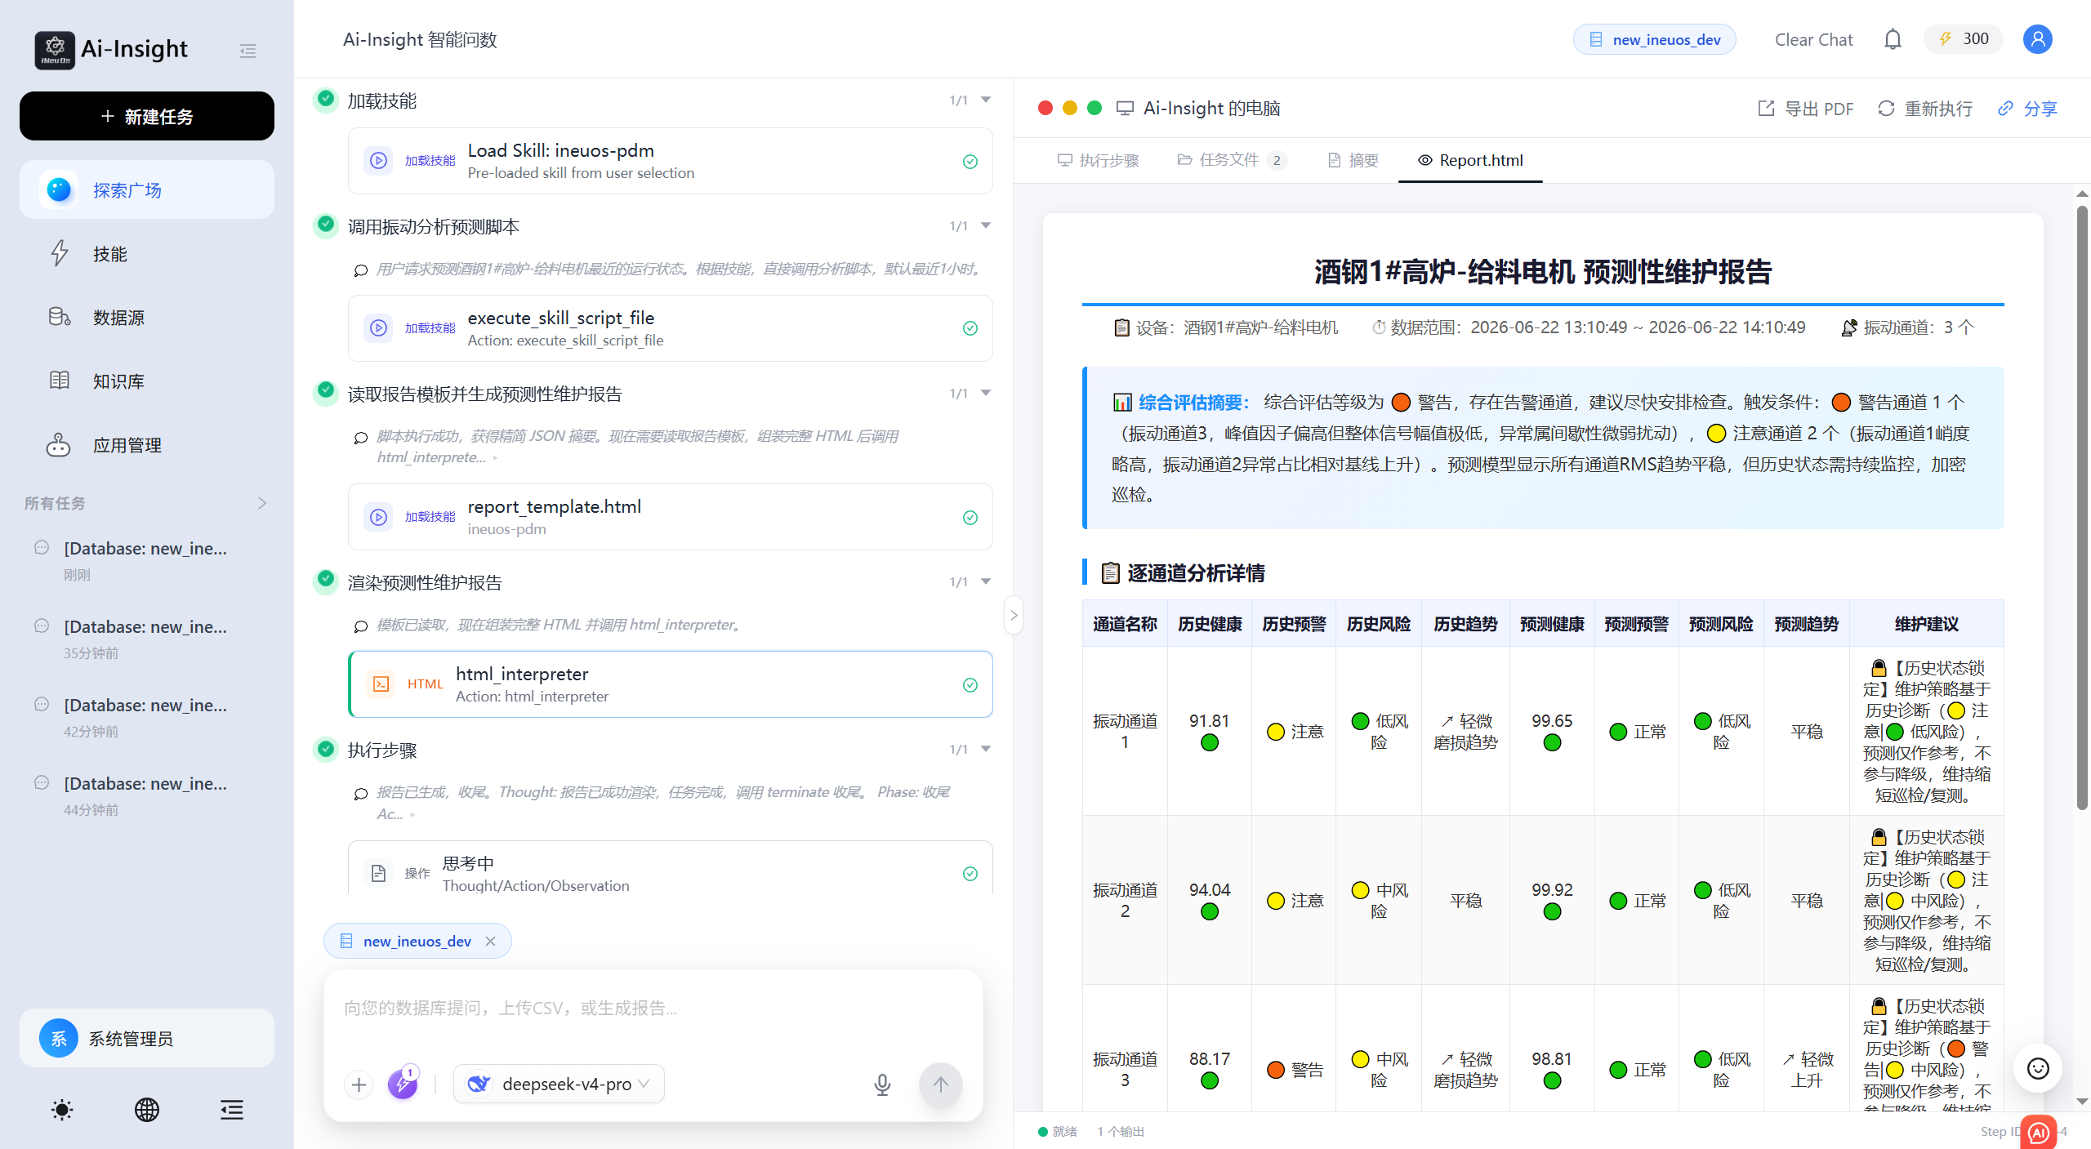
Task: Collapse the sidebar using the header menu icon
Action: tap(247, 51)
